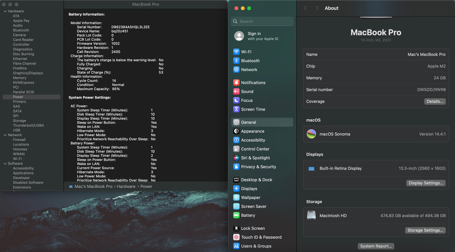Viewport: 455px width, 252px height.
Task: Open the Notifications bell icon
Action: (x=236, y=82)
